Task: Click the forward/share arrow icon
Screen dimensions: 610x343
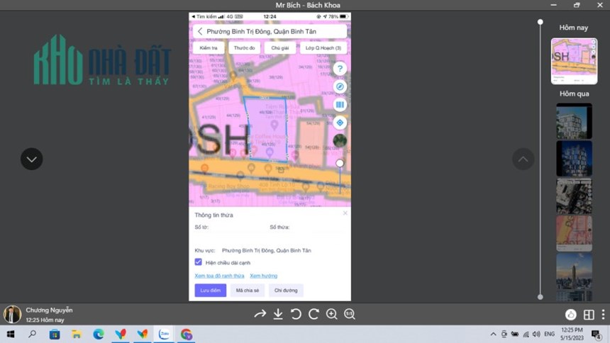Action: [260, 314]
